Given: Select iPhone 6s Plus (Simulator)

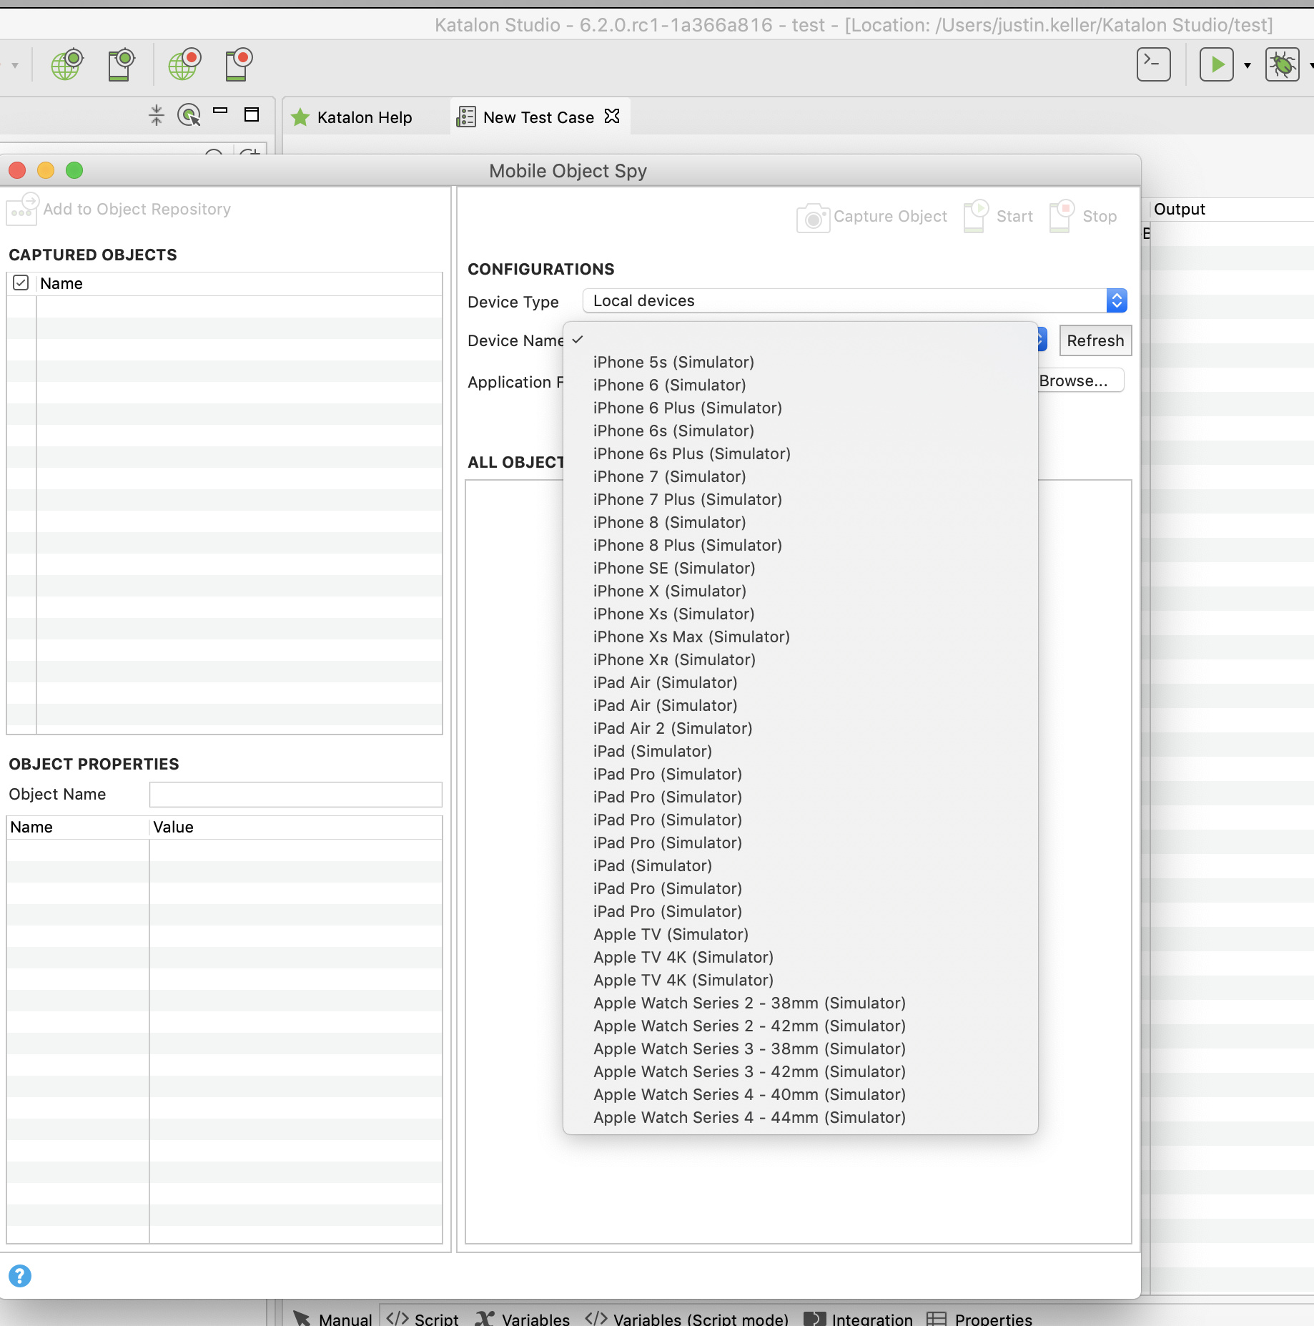Looking at the screenshot, I should pos(801,454).
